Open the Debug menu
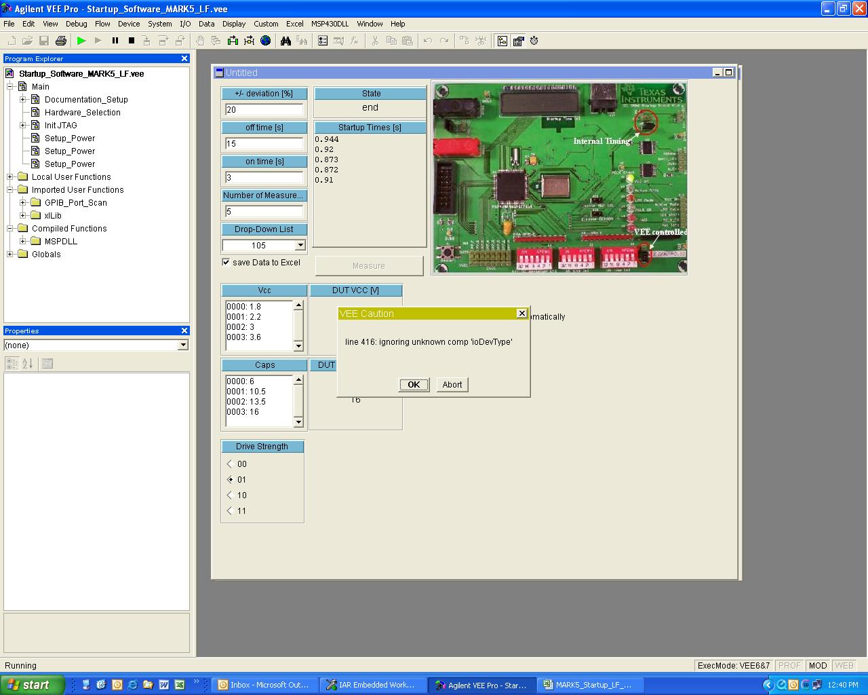 tap(76, 24)
